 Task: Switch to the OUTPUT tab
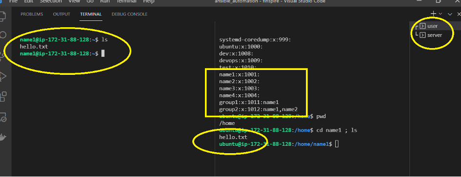pos(61,14)
